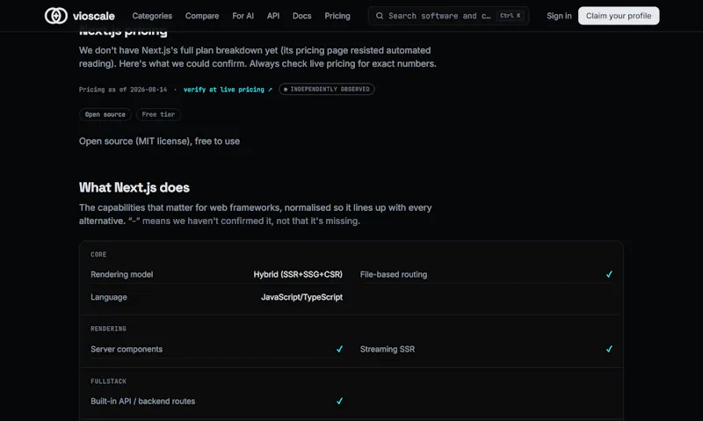Click the Language row label
This screenshot has height=421, width=703.
[109, 297]
